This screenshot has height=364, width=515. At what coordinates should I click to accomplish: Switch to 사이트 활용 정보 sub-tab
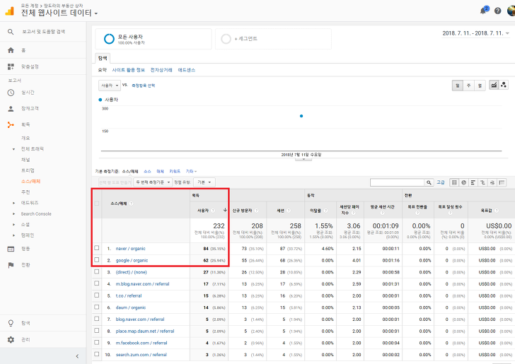point(129,70)
